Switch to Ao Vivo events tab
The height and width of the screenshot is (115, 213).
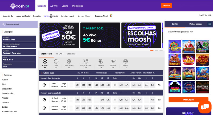[x=59, y=54]
